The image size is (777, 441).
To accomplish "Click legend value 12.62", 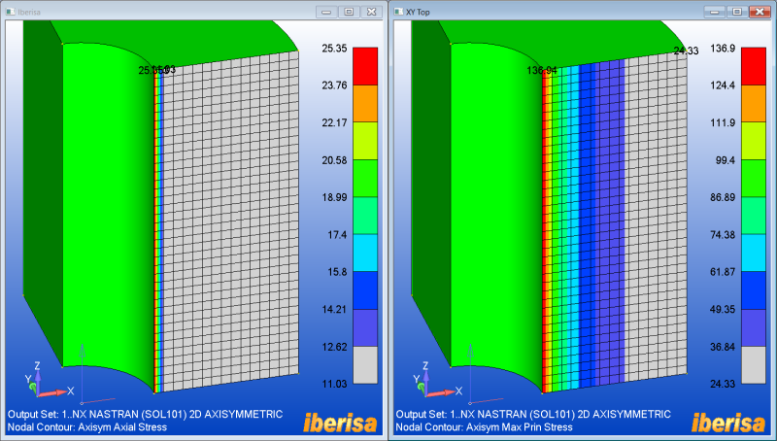I will click(334, 347).
